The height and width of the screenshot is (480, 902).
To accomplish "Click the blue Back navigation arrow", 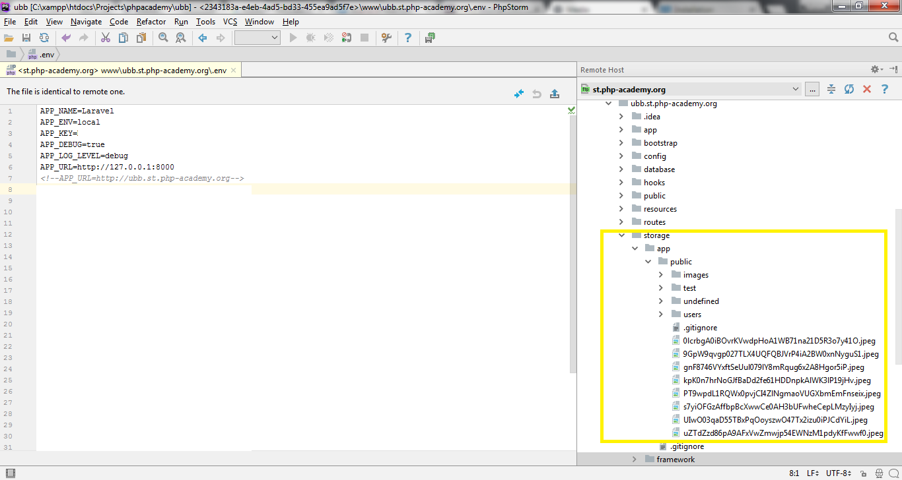I will pos(203,38).
